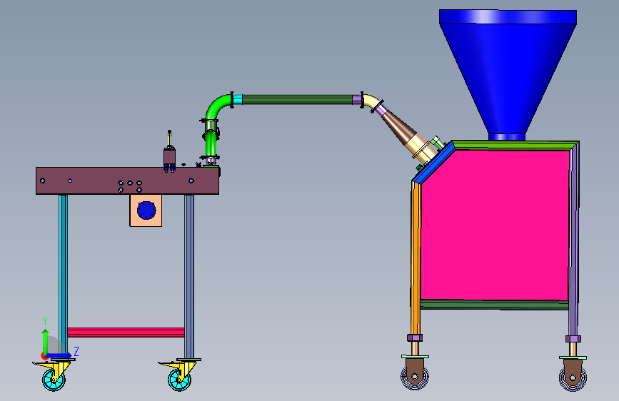Viewport: 619px width, 401px height.
Task: Select the brown conical reducer
Action: click(398, 126)
